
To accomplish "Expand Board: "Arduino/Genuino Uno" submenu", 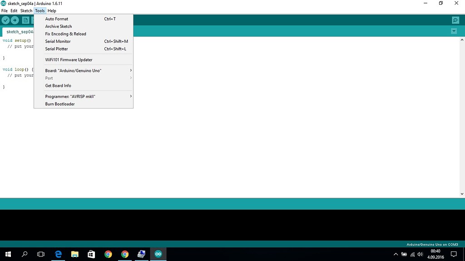I will point(84,71).
